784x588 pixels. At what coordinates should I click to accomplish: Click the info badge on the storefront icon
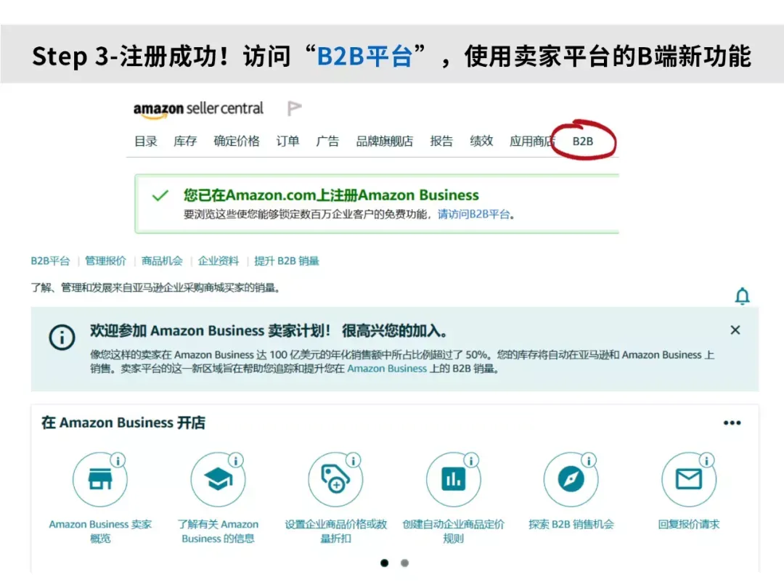click(118, 460)
